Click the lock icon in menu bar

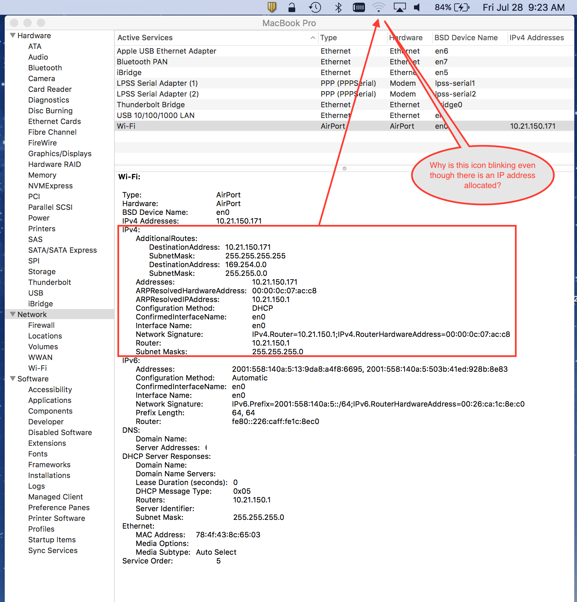coord(292,7)
